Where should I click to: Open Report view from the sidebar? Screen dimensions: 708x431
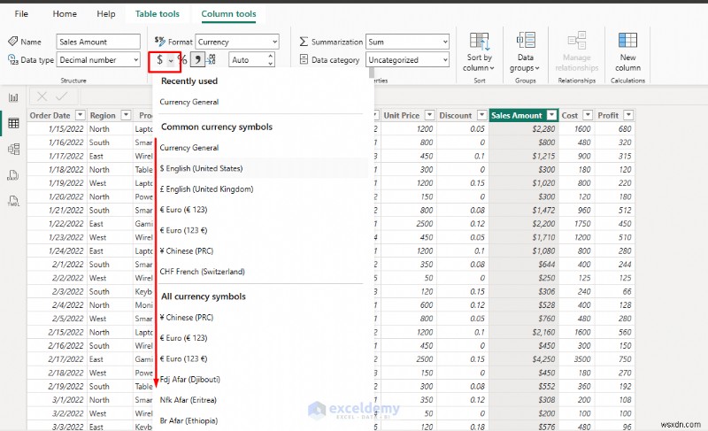[x=13, y=97]
